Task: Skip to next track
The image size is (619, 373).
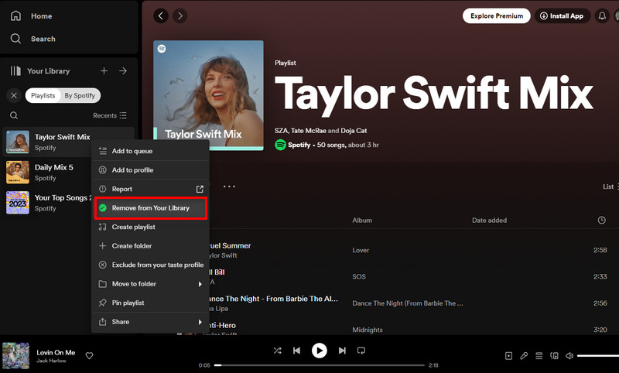Action: (342, 351)
